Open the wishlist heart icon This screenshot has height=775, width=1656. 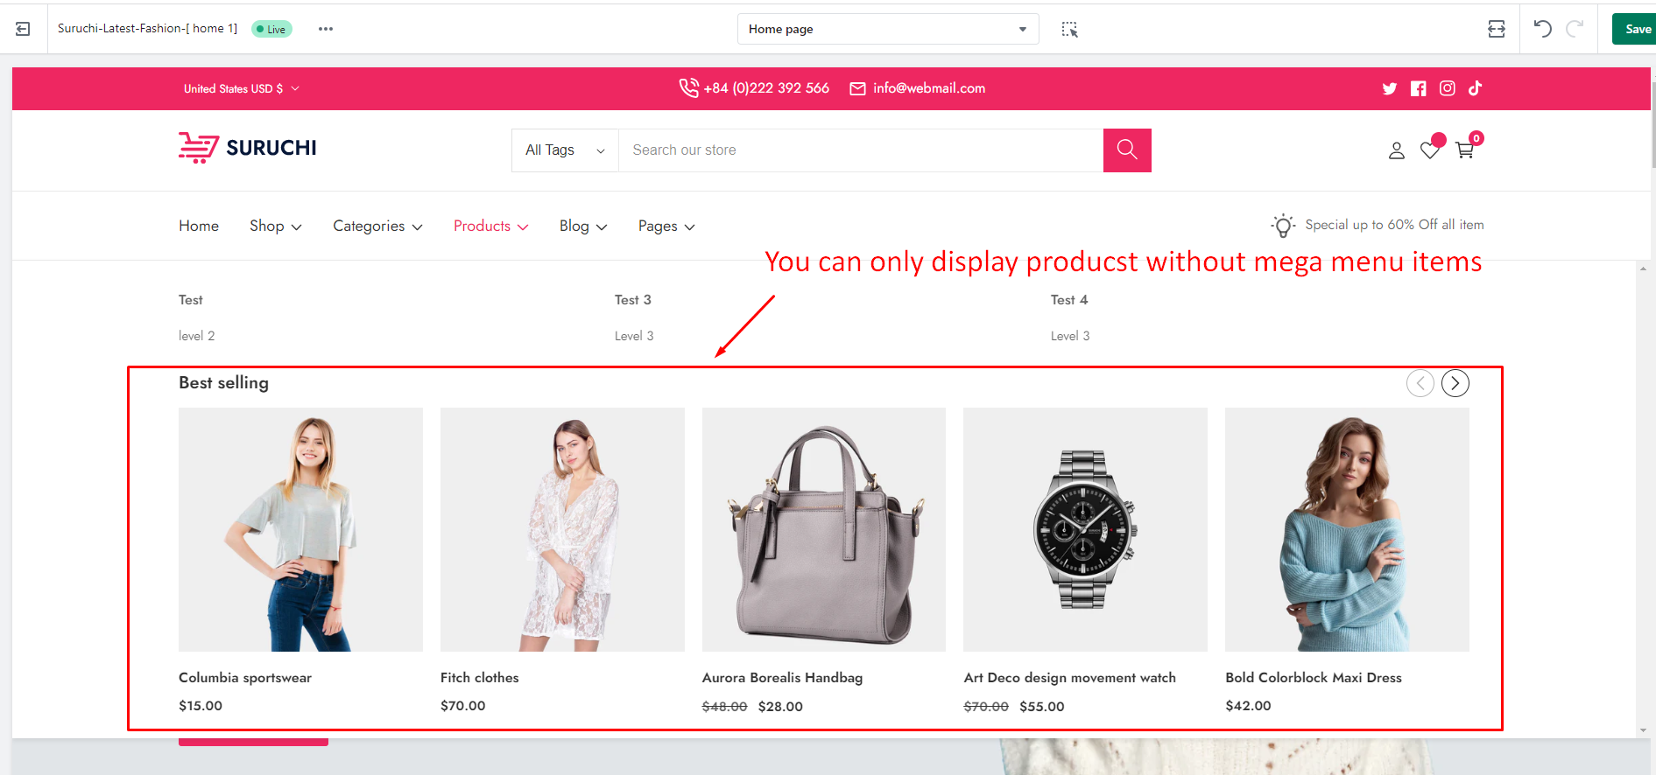point(1429,150)
